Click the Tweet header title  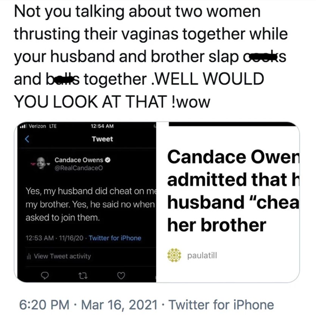click(103, 139)
